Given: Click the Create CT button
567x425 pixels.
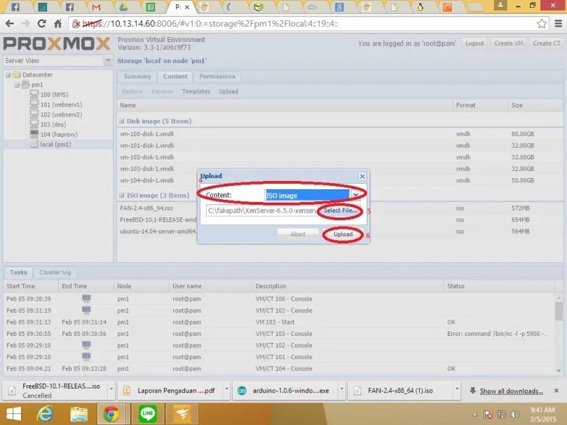Looking at the screenshot, I should (547, 43).
